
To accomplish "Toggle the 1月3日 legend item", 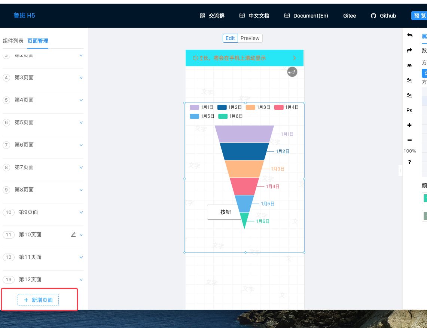I will coord(258,107).
